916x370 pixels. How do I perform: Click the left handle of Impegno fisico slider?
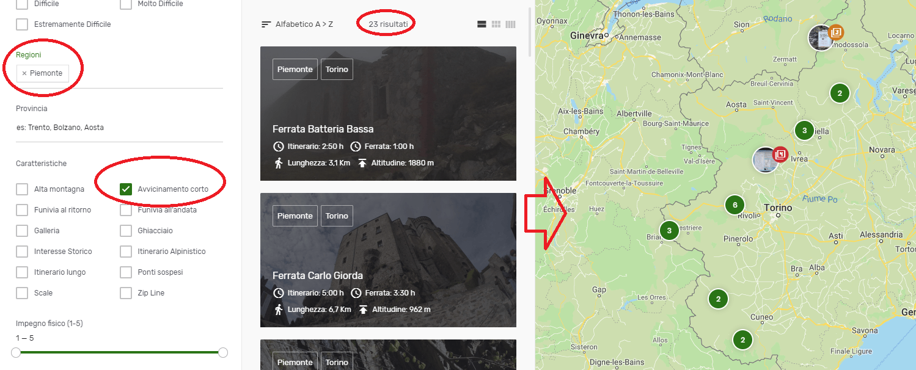16,352
